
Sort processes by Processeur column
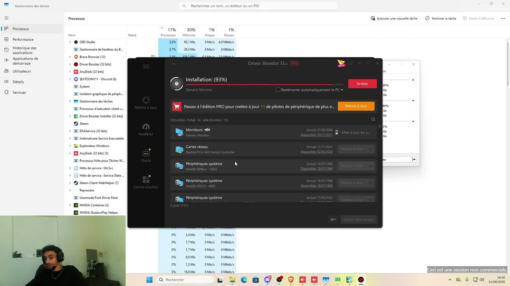click(168, 32)
